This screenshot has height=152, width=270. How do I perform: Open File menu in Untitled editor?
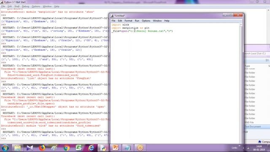coord(113,21)
